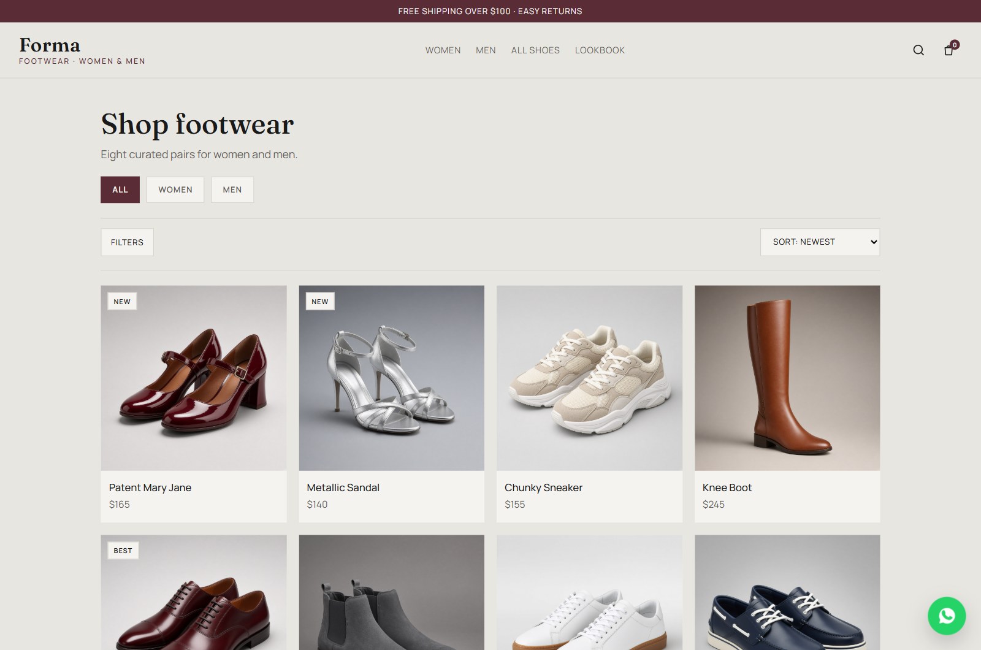This screenshot has height=650, width=981.
Task: Open the Lookbook navigation link
Action: (x=600, y=50)
